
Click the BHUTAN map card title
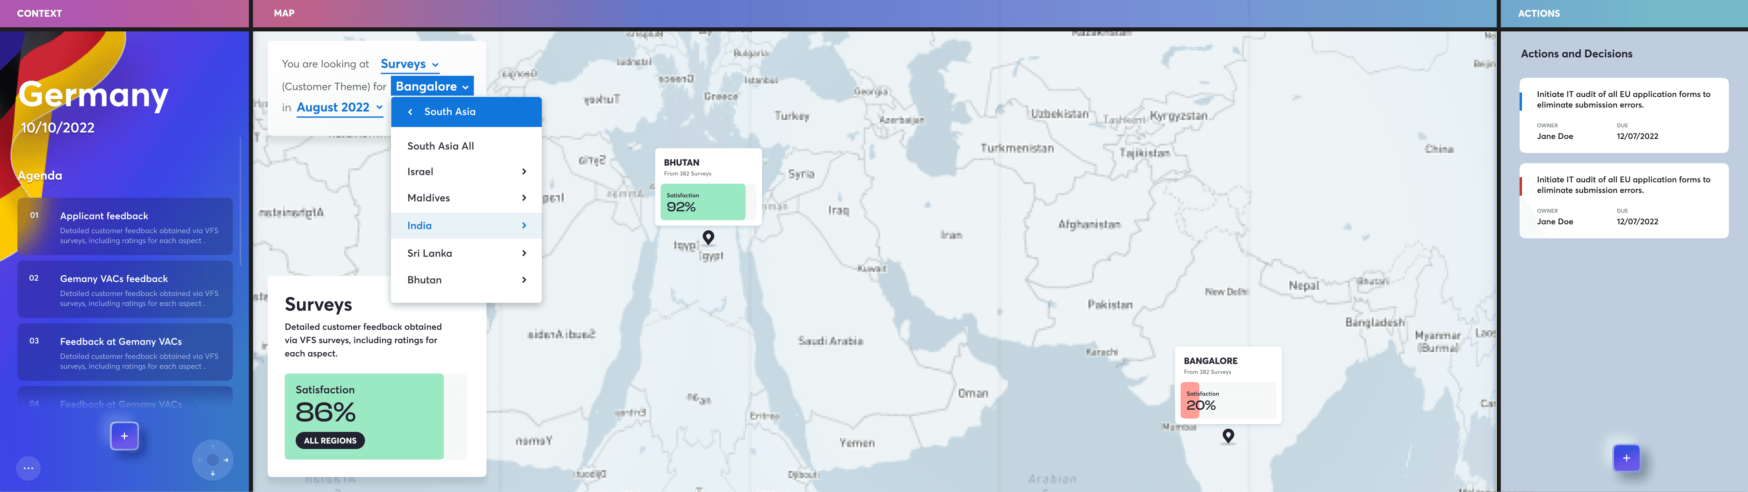681,163
